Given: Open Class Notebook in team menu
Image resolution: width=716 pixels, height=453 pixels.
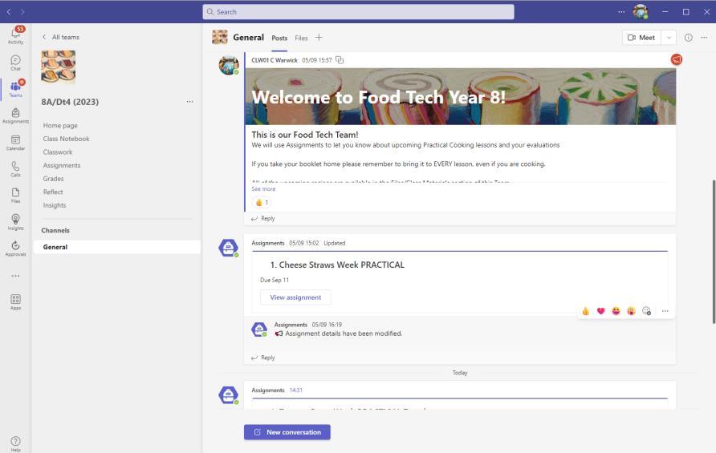Looking at the screenshot, I should 66,139.
